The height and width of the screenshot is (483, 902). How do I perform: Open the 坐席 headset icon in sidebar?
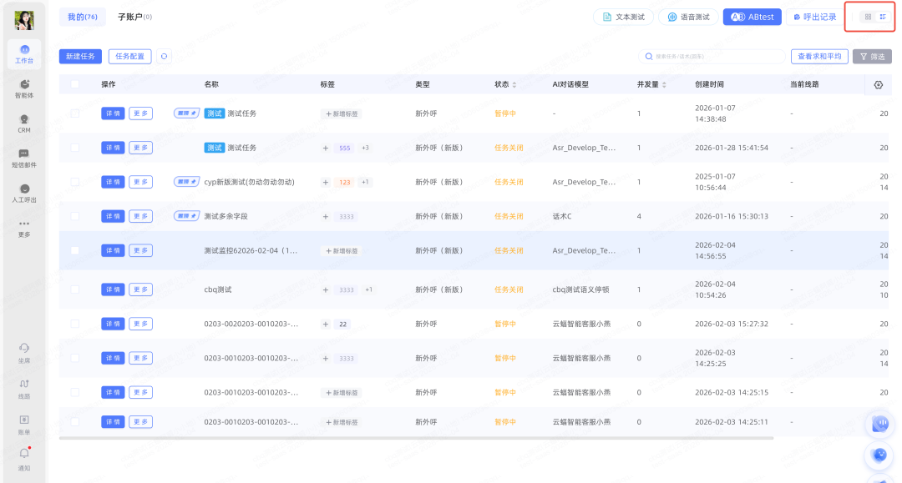(24, 349)
